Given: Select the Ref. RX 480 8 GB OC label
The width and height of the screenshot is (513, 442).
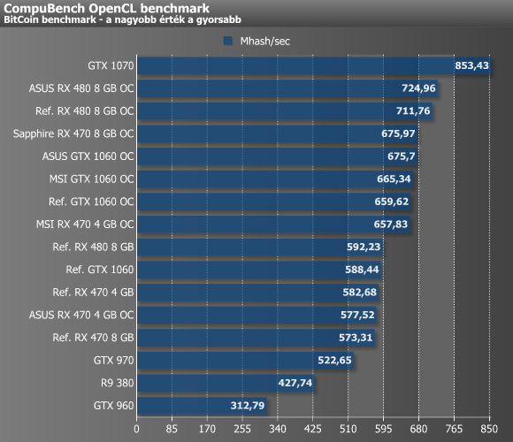Looking at the screenshot, I should (x=85, y=111).
